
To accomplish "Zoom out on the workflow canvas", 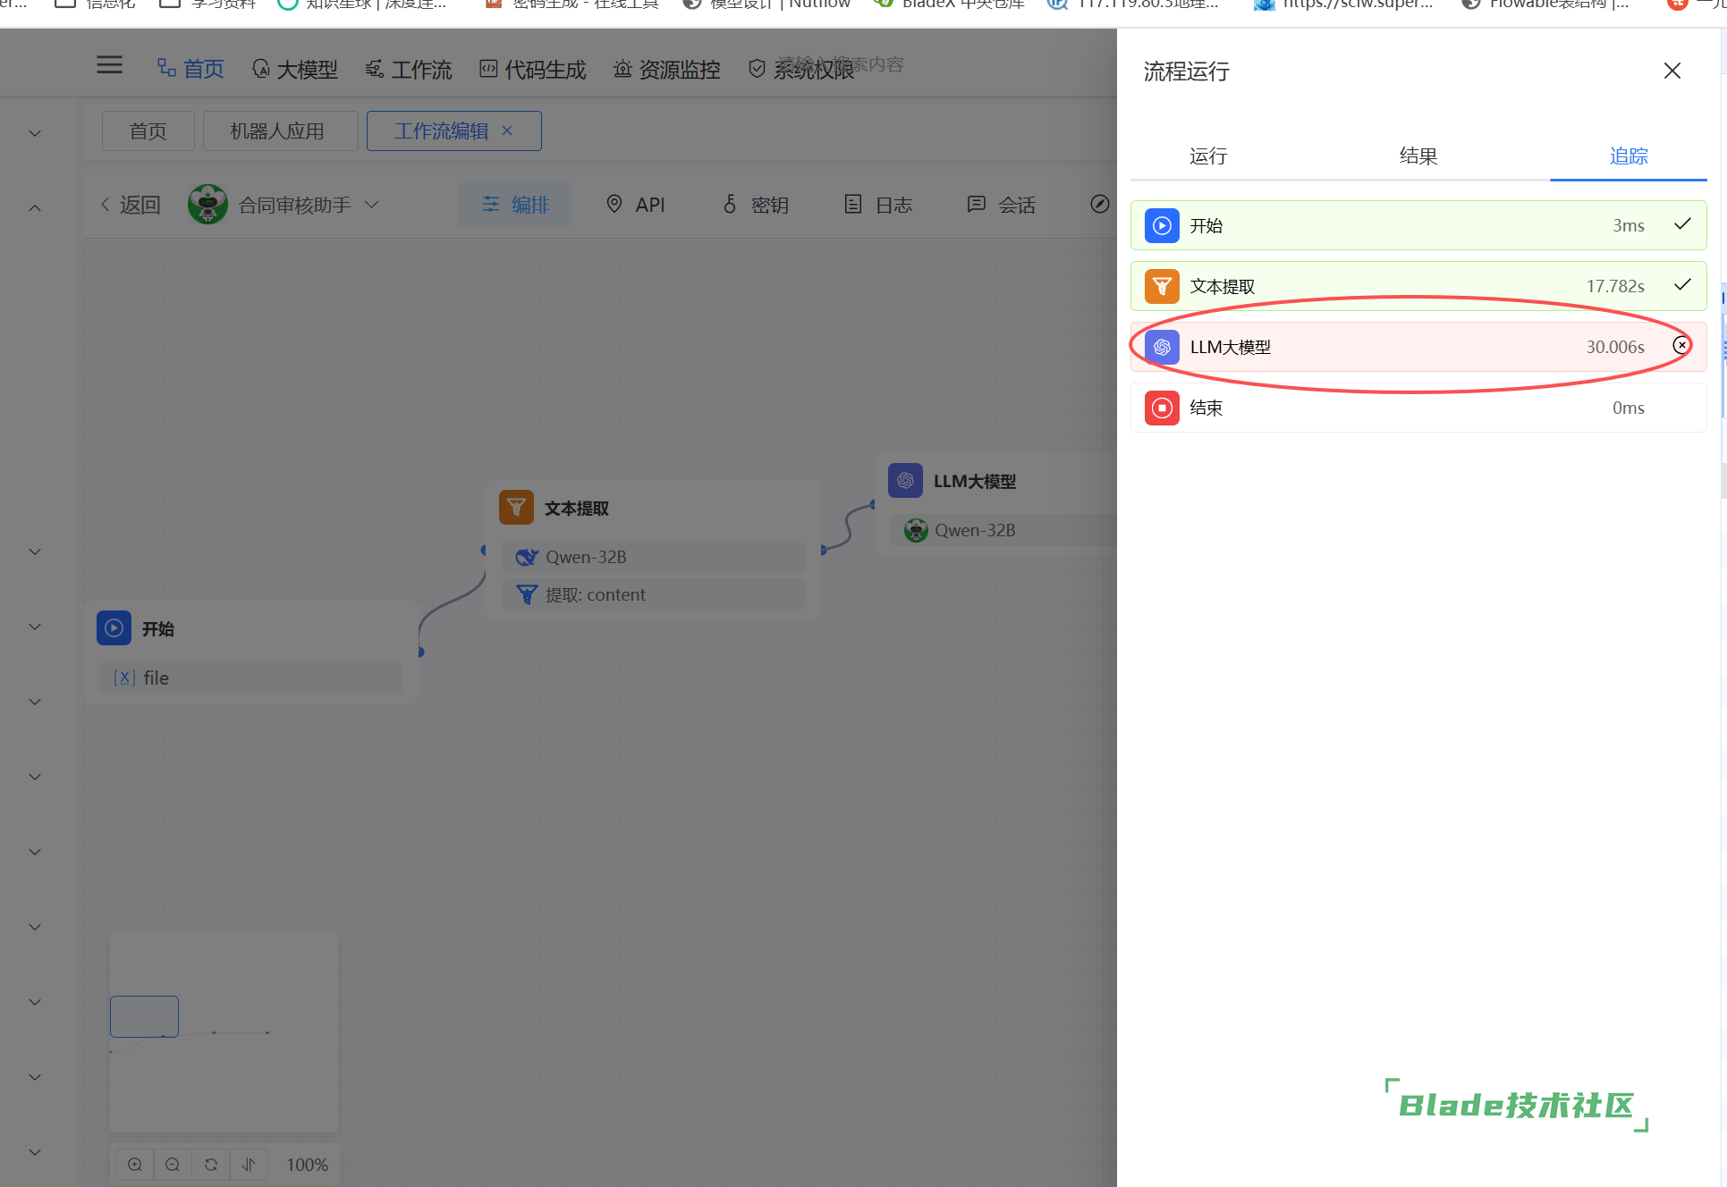I will (x=173, y=1164).
